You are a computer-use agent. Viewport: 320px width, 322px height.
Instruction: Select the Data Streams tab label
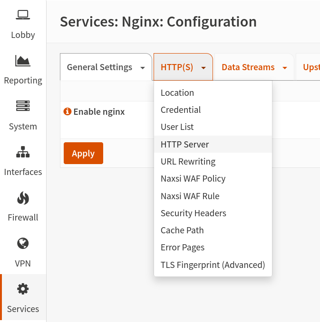click(248, 67)
